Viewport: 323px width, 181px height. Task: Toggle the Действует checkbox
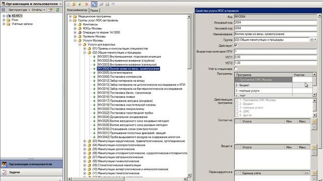[x=236, y=45]
